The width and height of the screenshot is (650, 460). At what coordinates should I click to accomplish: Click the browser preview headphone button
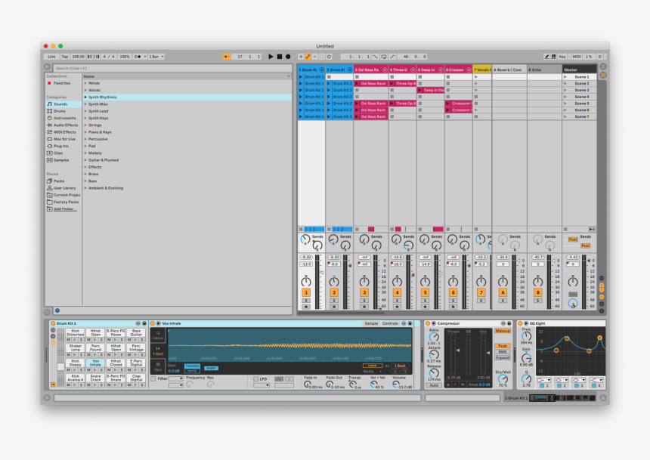click(x=57, y=310)
